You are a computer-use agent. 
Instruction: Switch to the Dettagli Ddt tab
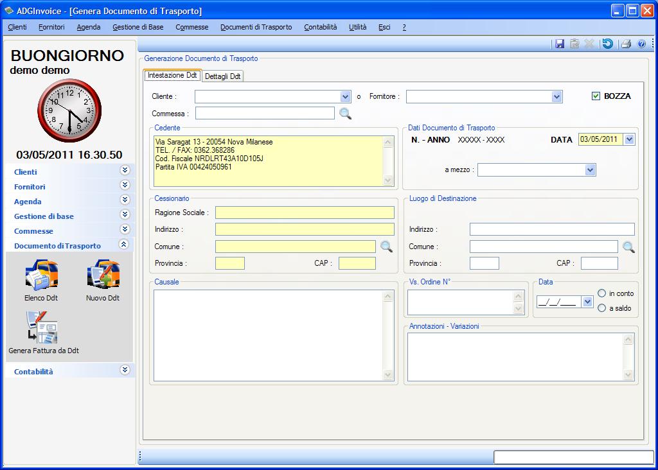pos(222,76)
